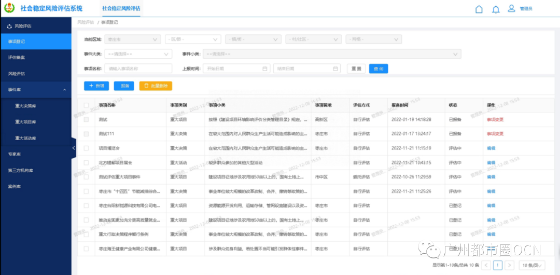This screenshot has width=560, height=275.
Task: Switch to 社会稳定风险评估 top tab
Action: (121, 8)
